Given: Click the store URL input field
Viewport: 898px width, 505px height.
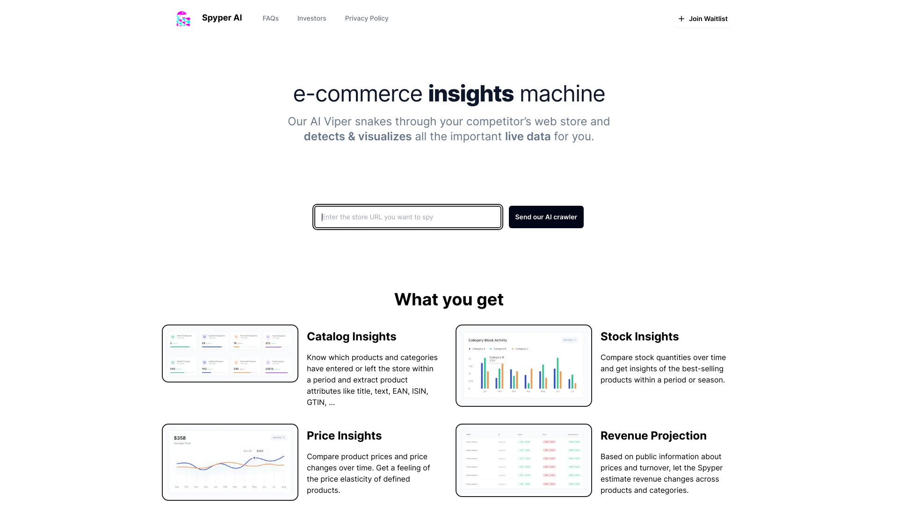Looking at the screenshot, I should coord(408,217).
